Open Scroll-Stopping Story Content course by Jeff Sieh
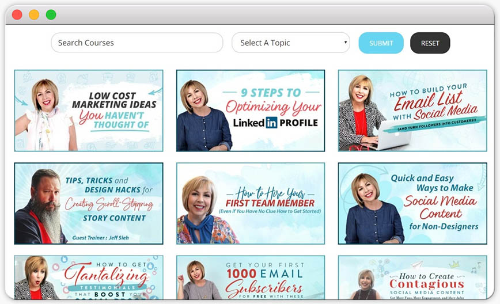The width and height of the screenshot is (500, 304). pos(89,204)
